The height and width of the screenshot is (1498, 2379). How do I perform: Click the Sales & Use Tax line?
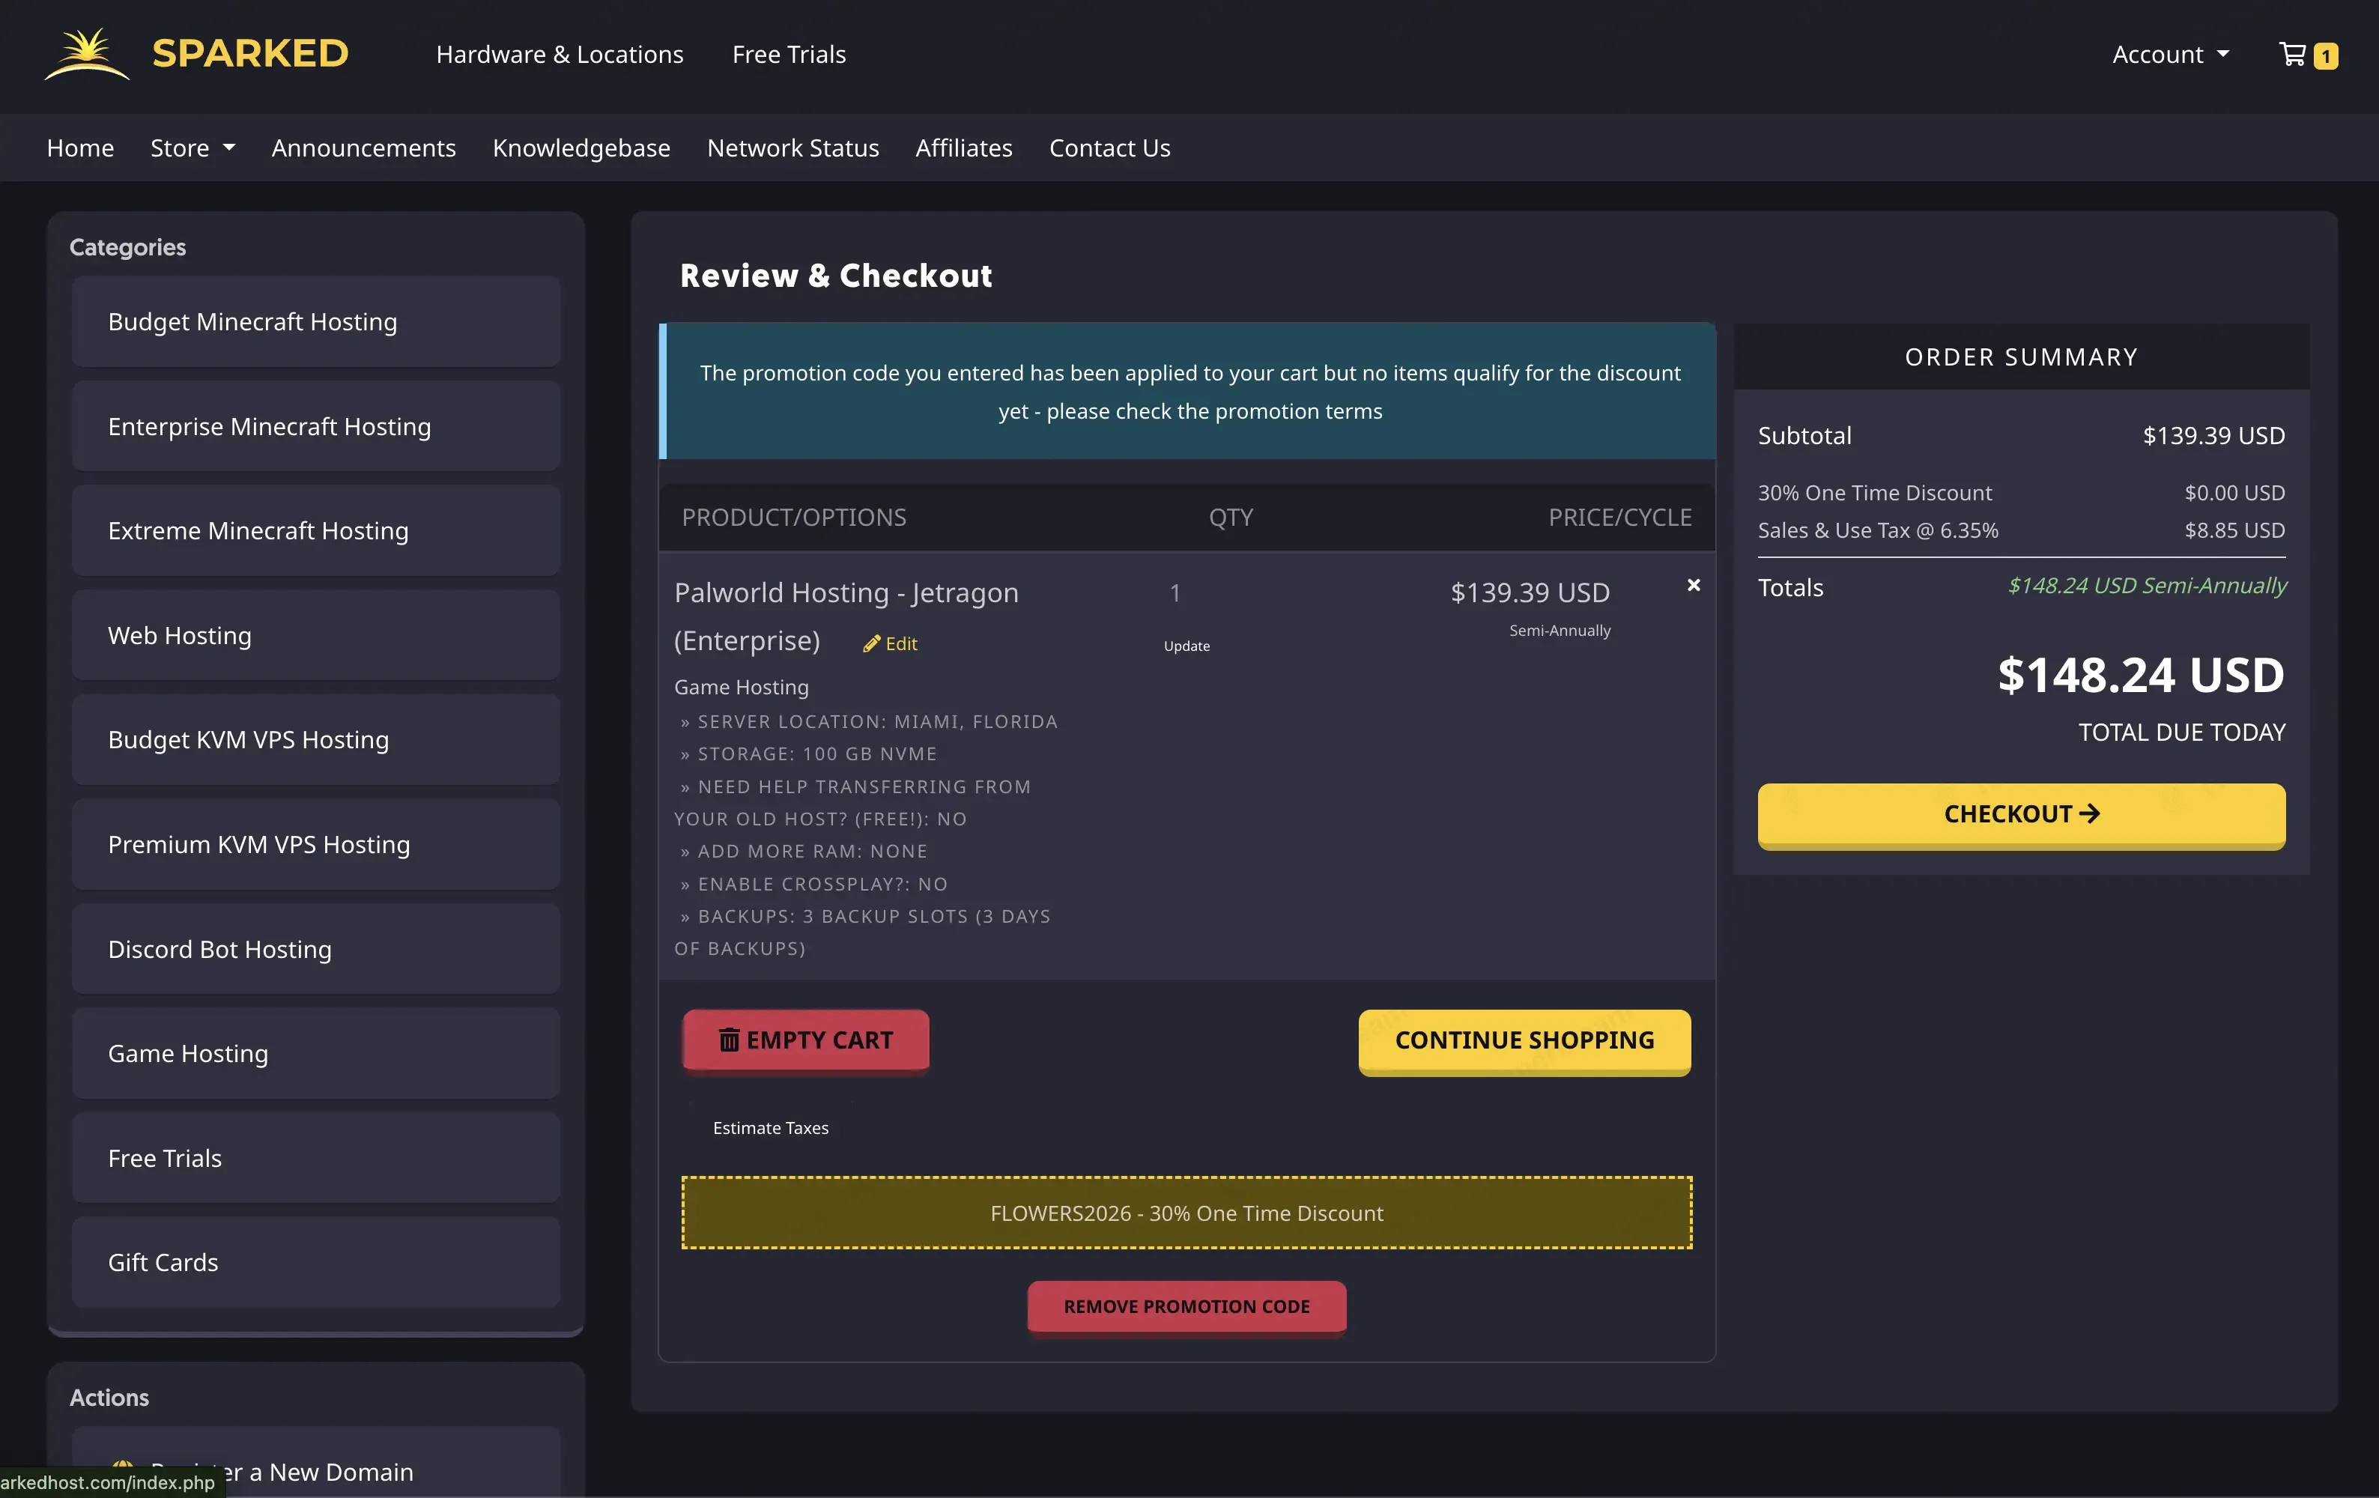click(x=2022, y=530)
